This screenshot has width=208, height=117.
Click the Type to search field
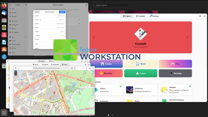coord(110,5)
